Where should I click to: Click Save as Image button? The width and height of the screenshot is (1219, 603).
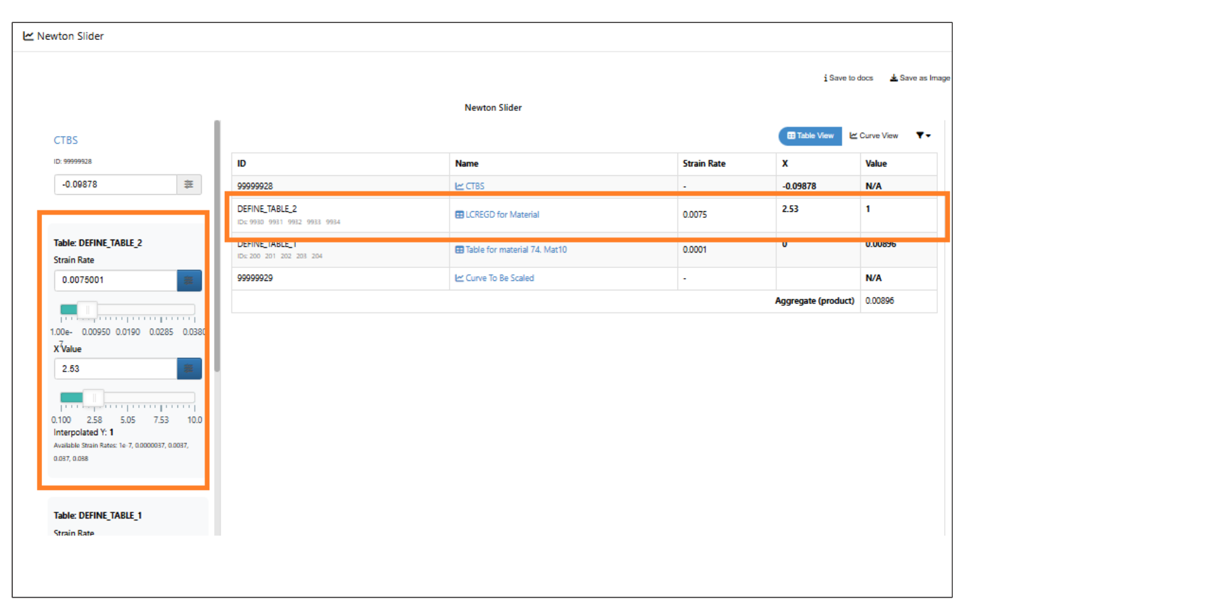pos(920,78)
